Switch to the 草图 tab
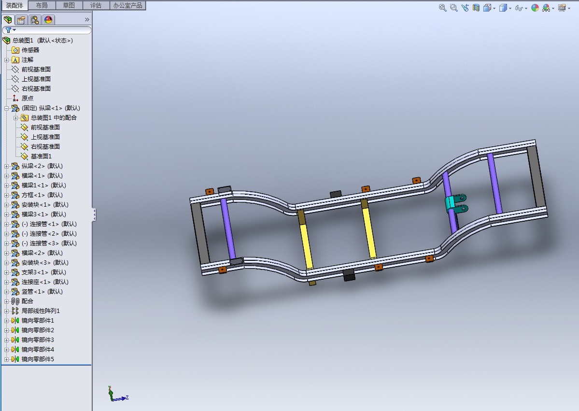Screen dimensions: 579x411 tap(69, 5)
